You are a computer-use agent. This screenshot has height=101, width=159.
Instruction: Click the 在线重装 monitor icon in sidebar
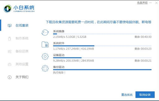(9, 26)
